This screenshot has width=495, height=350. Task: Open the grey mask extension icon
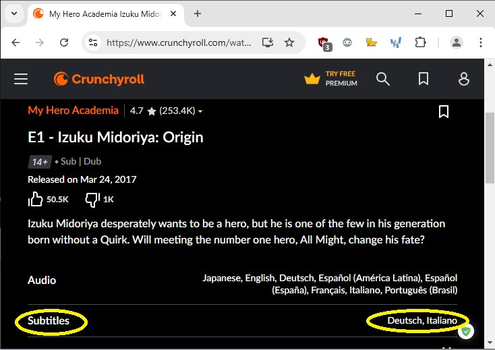(x=347, y=42)
